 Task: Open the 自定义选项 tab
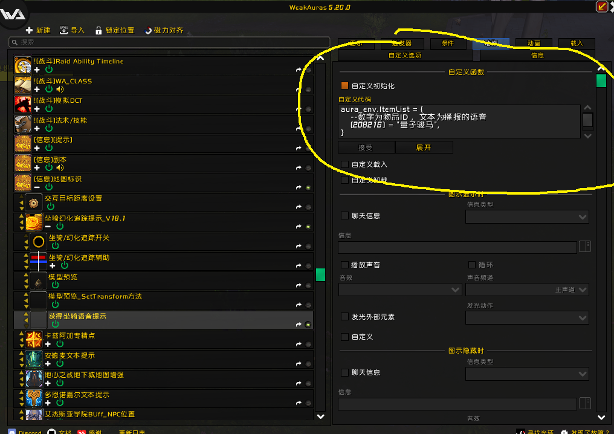coord(404,54)
